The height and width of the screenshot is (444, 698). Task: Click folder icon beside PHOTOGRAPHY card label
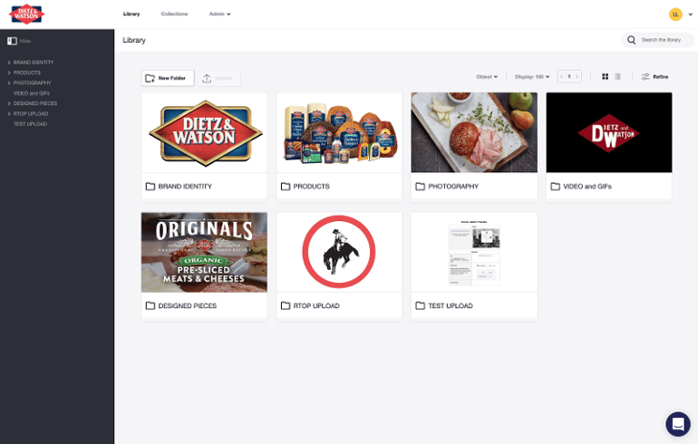421,187
